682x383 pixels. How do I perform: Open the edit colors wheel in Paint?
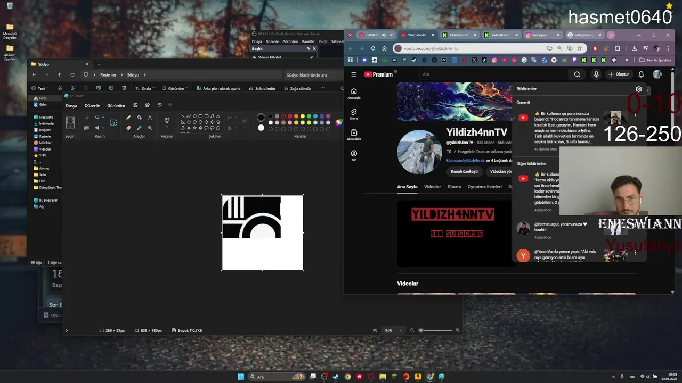coord(338,123)
